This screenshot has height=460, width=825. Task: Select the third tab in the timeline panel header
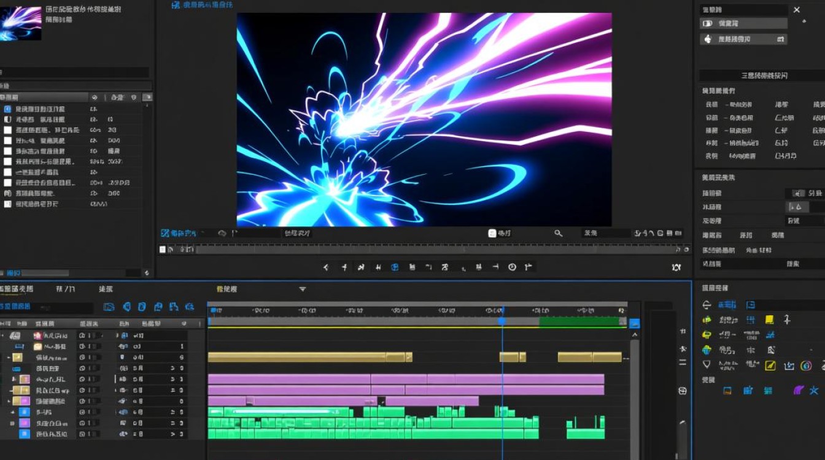(x=106, y=289)
